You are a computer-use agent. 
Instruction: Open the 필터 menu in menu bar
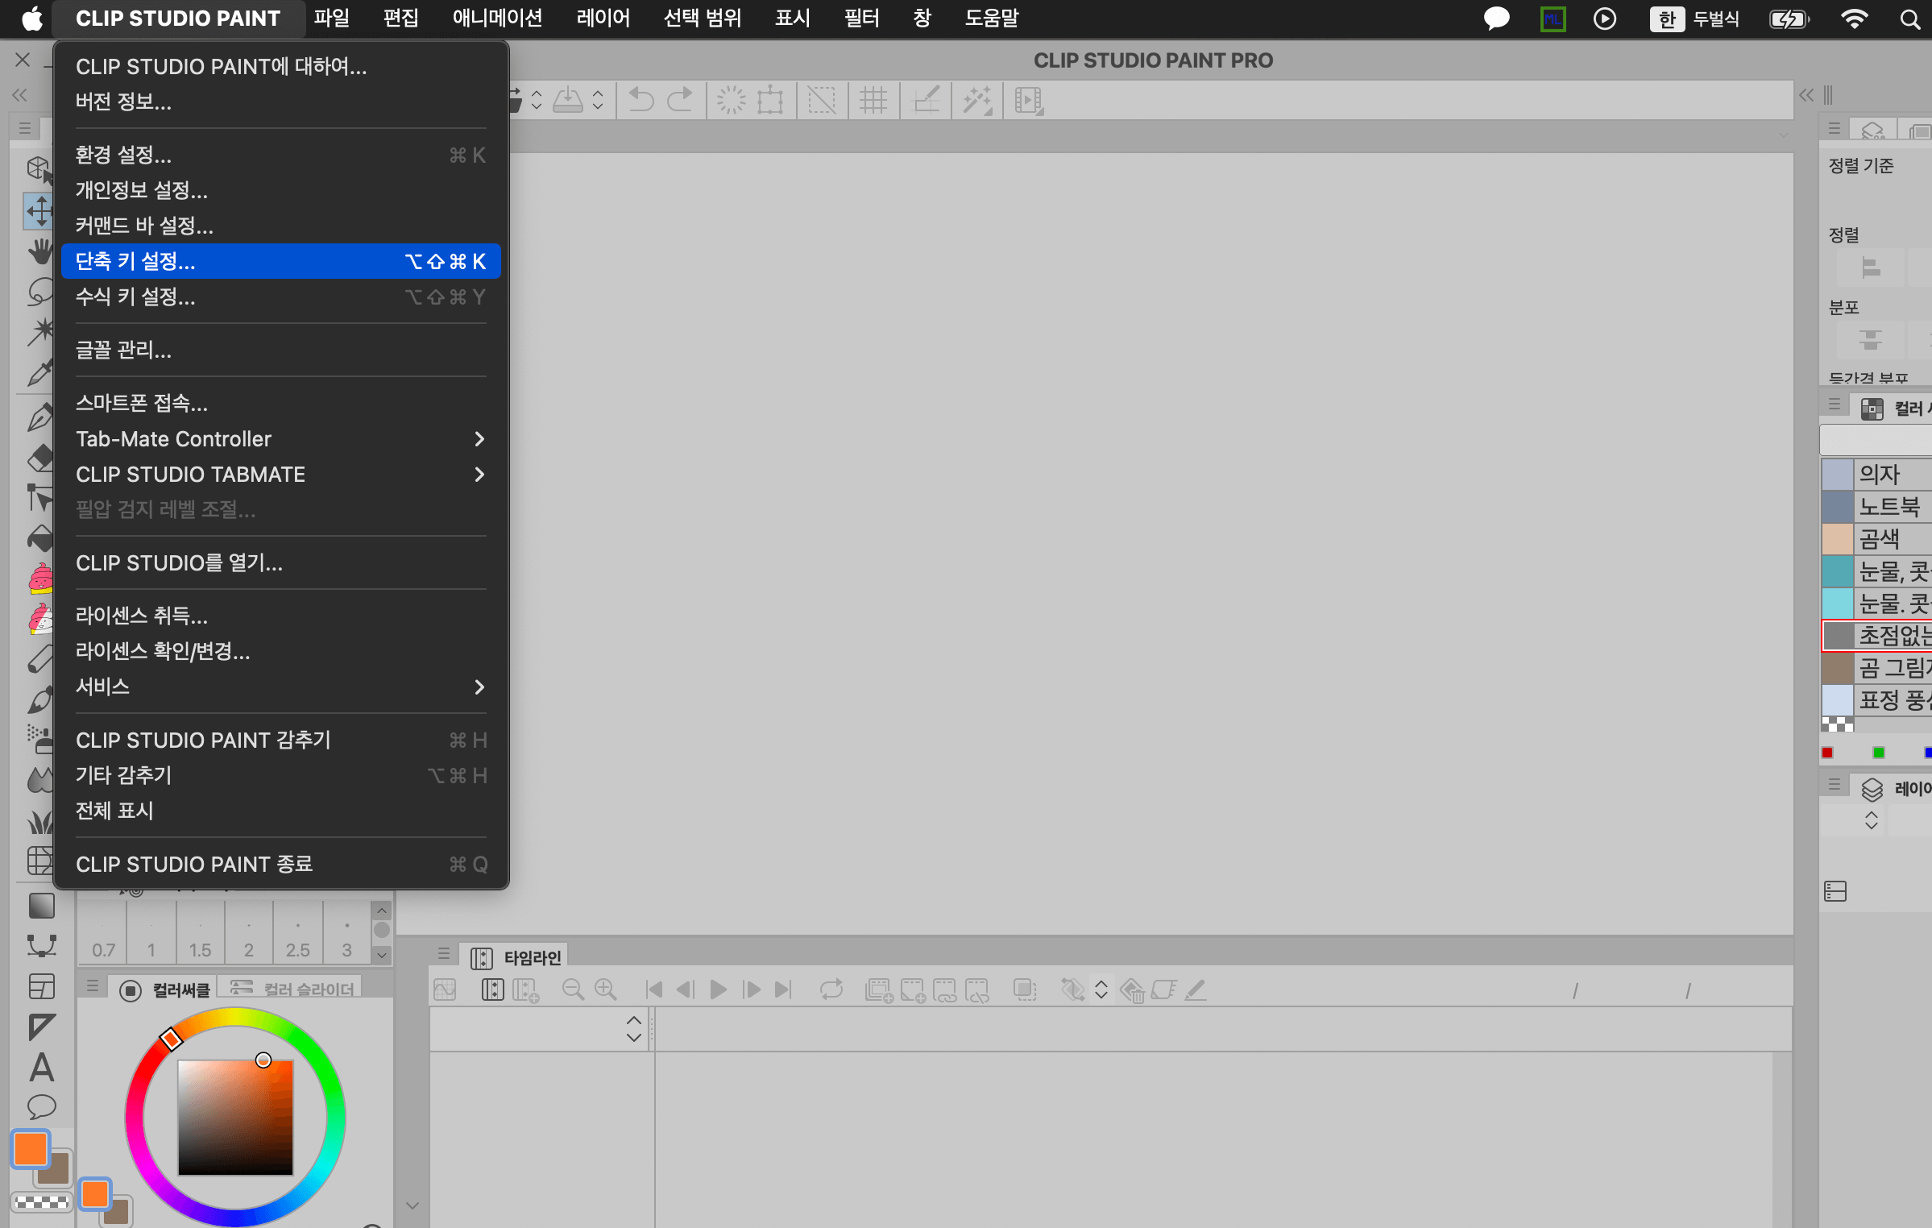click(860, 18)
